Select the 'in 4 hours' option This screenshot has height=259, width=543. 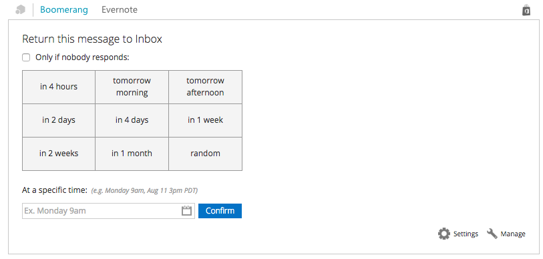59,87
